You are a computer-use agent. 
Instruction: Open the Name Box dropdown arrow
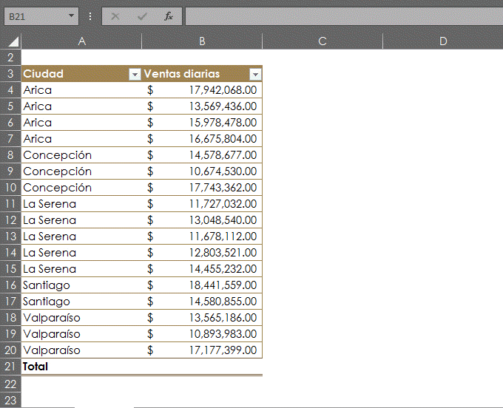pyautogui.click(x=71, y=16)
